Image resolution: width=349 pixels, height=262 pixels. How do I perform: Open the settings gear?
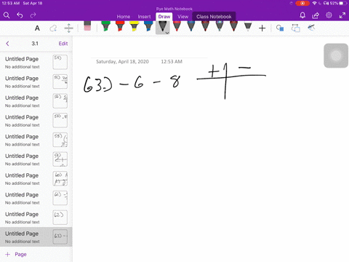329,15
